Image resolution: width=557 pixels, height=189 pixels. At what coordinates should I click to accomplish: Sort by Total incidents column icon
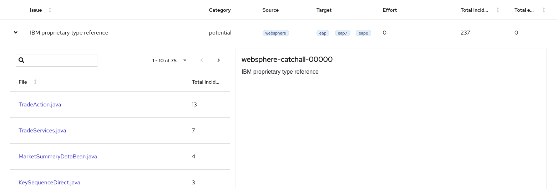click(498, 10)
